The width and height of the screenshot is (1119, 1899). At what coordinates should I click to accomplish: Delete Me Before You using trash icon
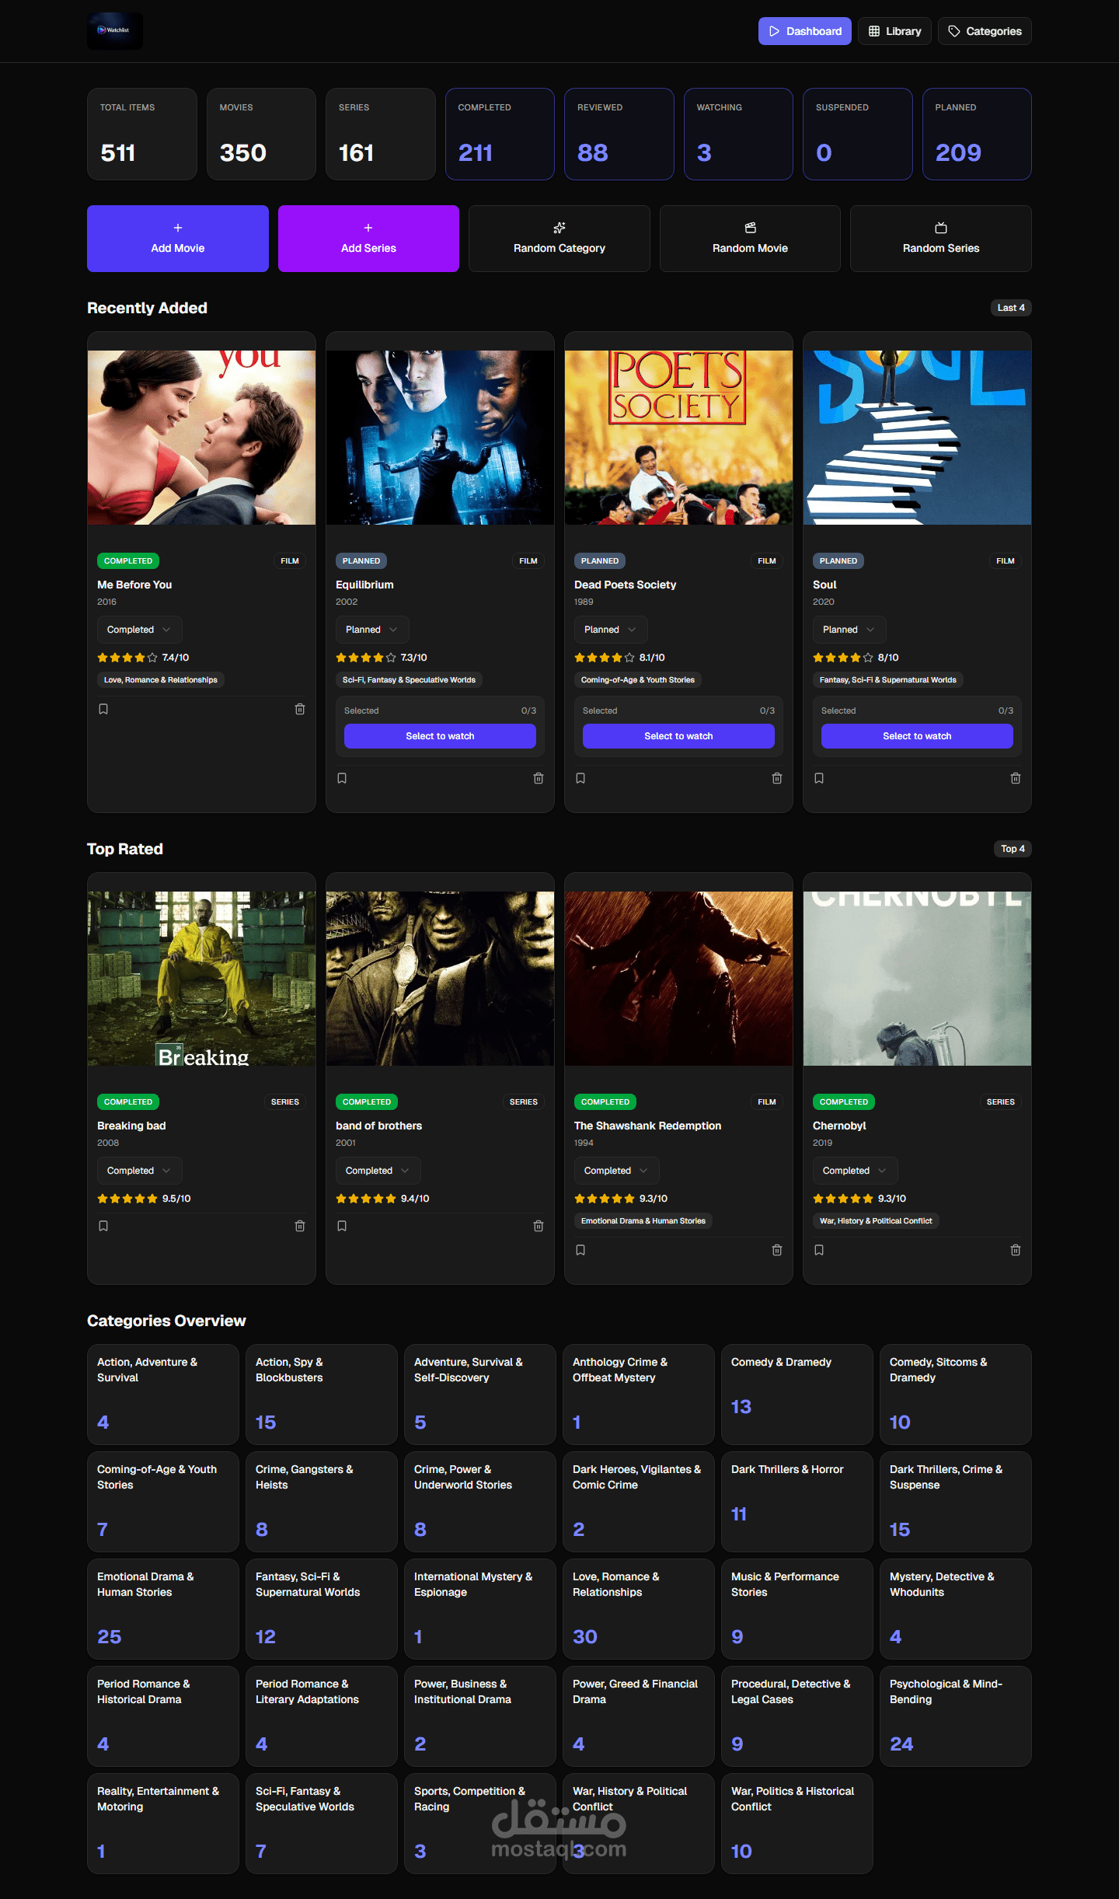[300, 709]
